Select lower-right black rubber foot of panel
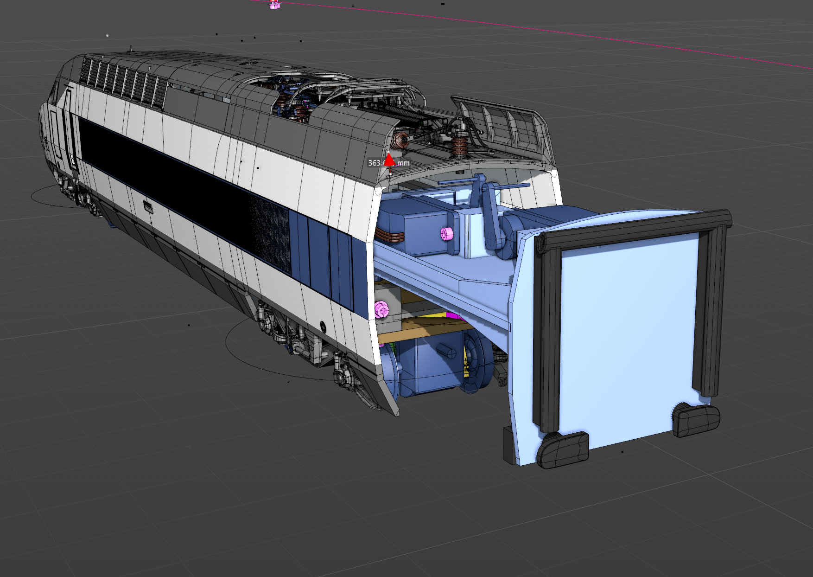Image resolution: width=813 pixels, height=577 pixels. [695, 419]
